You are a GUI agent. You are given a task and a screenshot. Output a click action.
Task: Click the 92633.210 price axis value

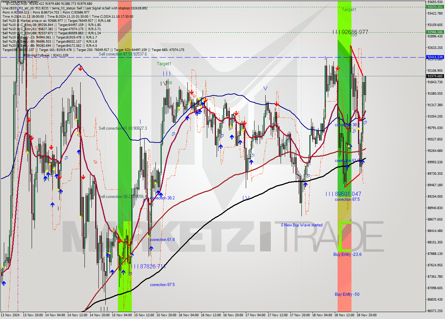pos(435,48)
